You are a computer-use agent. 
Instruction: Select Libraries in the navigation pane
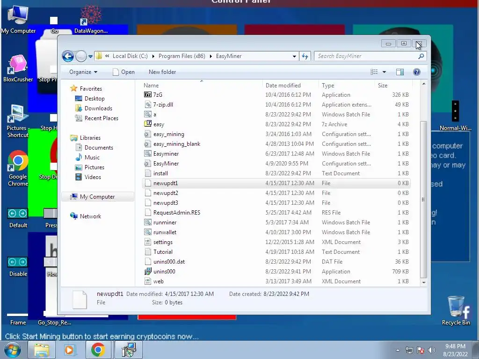[x=90, y=138]
